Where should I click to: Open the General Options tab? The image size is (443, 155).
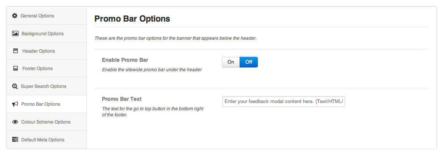[x=37, y=16]
